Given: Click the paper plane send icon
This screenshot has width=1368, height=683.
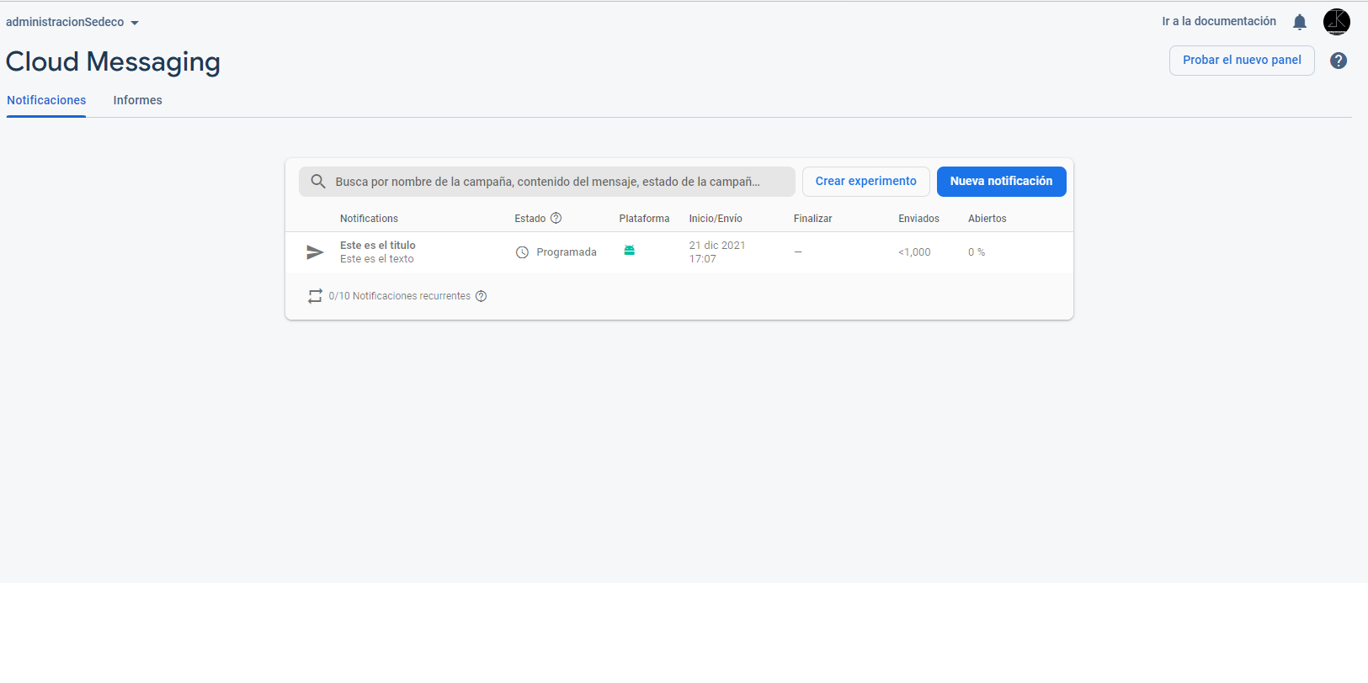Looking at the screenshot, I should 315,252.
